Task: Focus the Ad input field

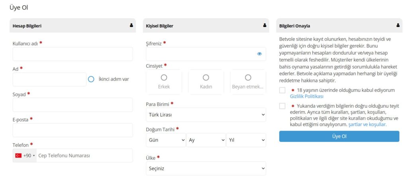Action: click(49, 79)
